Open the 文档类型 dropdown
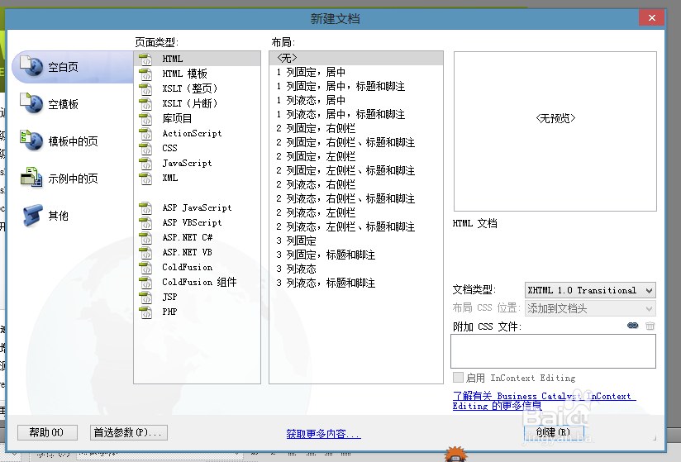Image resolution: width=681 pixels, height=462 pixels. coord(590,290)
